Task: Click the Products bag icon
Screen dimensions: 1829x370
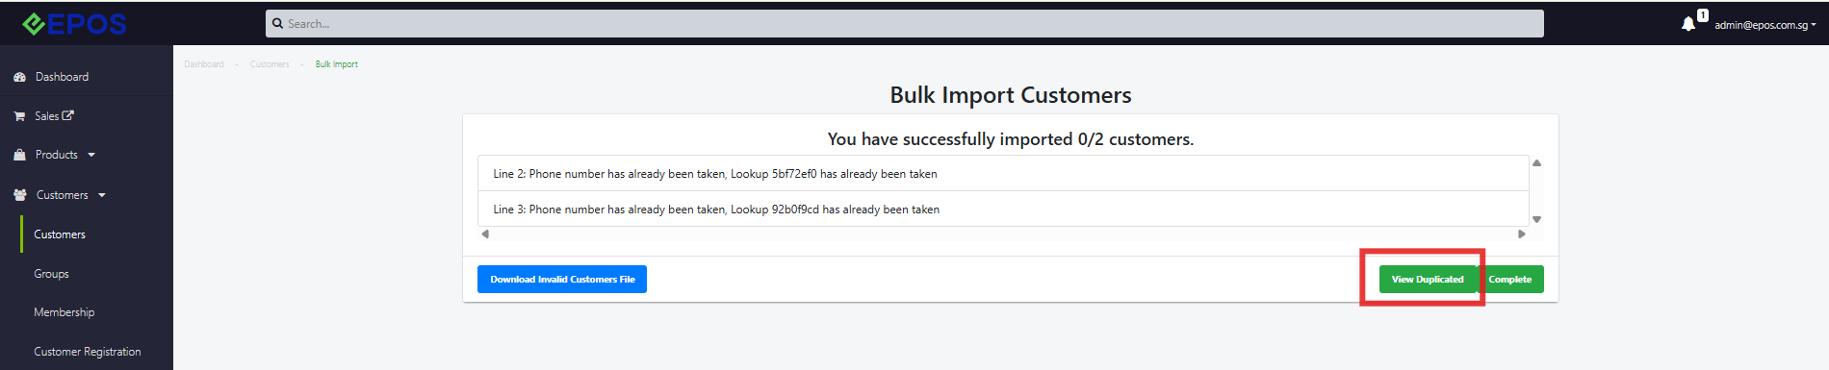Action: tap(19, 155)
